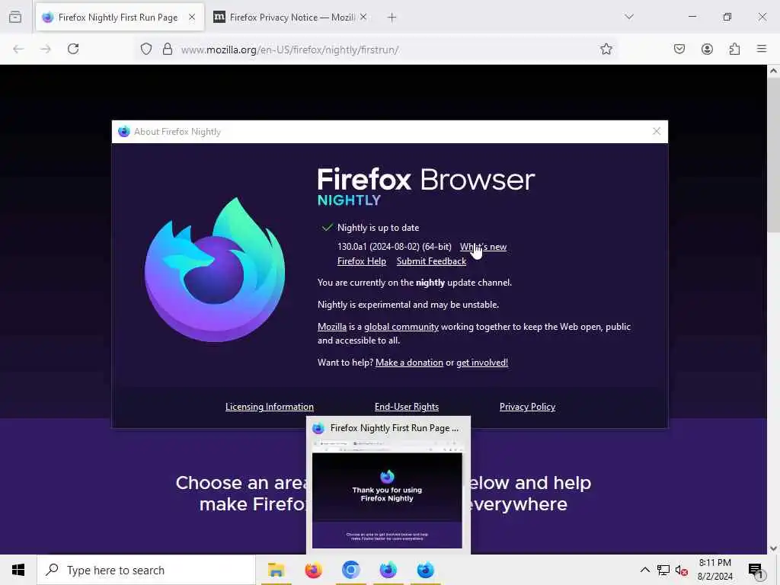This screenshot has height=585, width=780.
Task: Open File Explorer from taskbar
Action: pyautogui.click(x=276, y=570)
